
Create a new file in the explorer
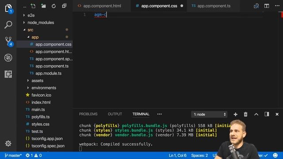pyautogui.click(x=33, y=6)
